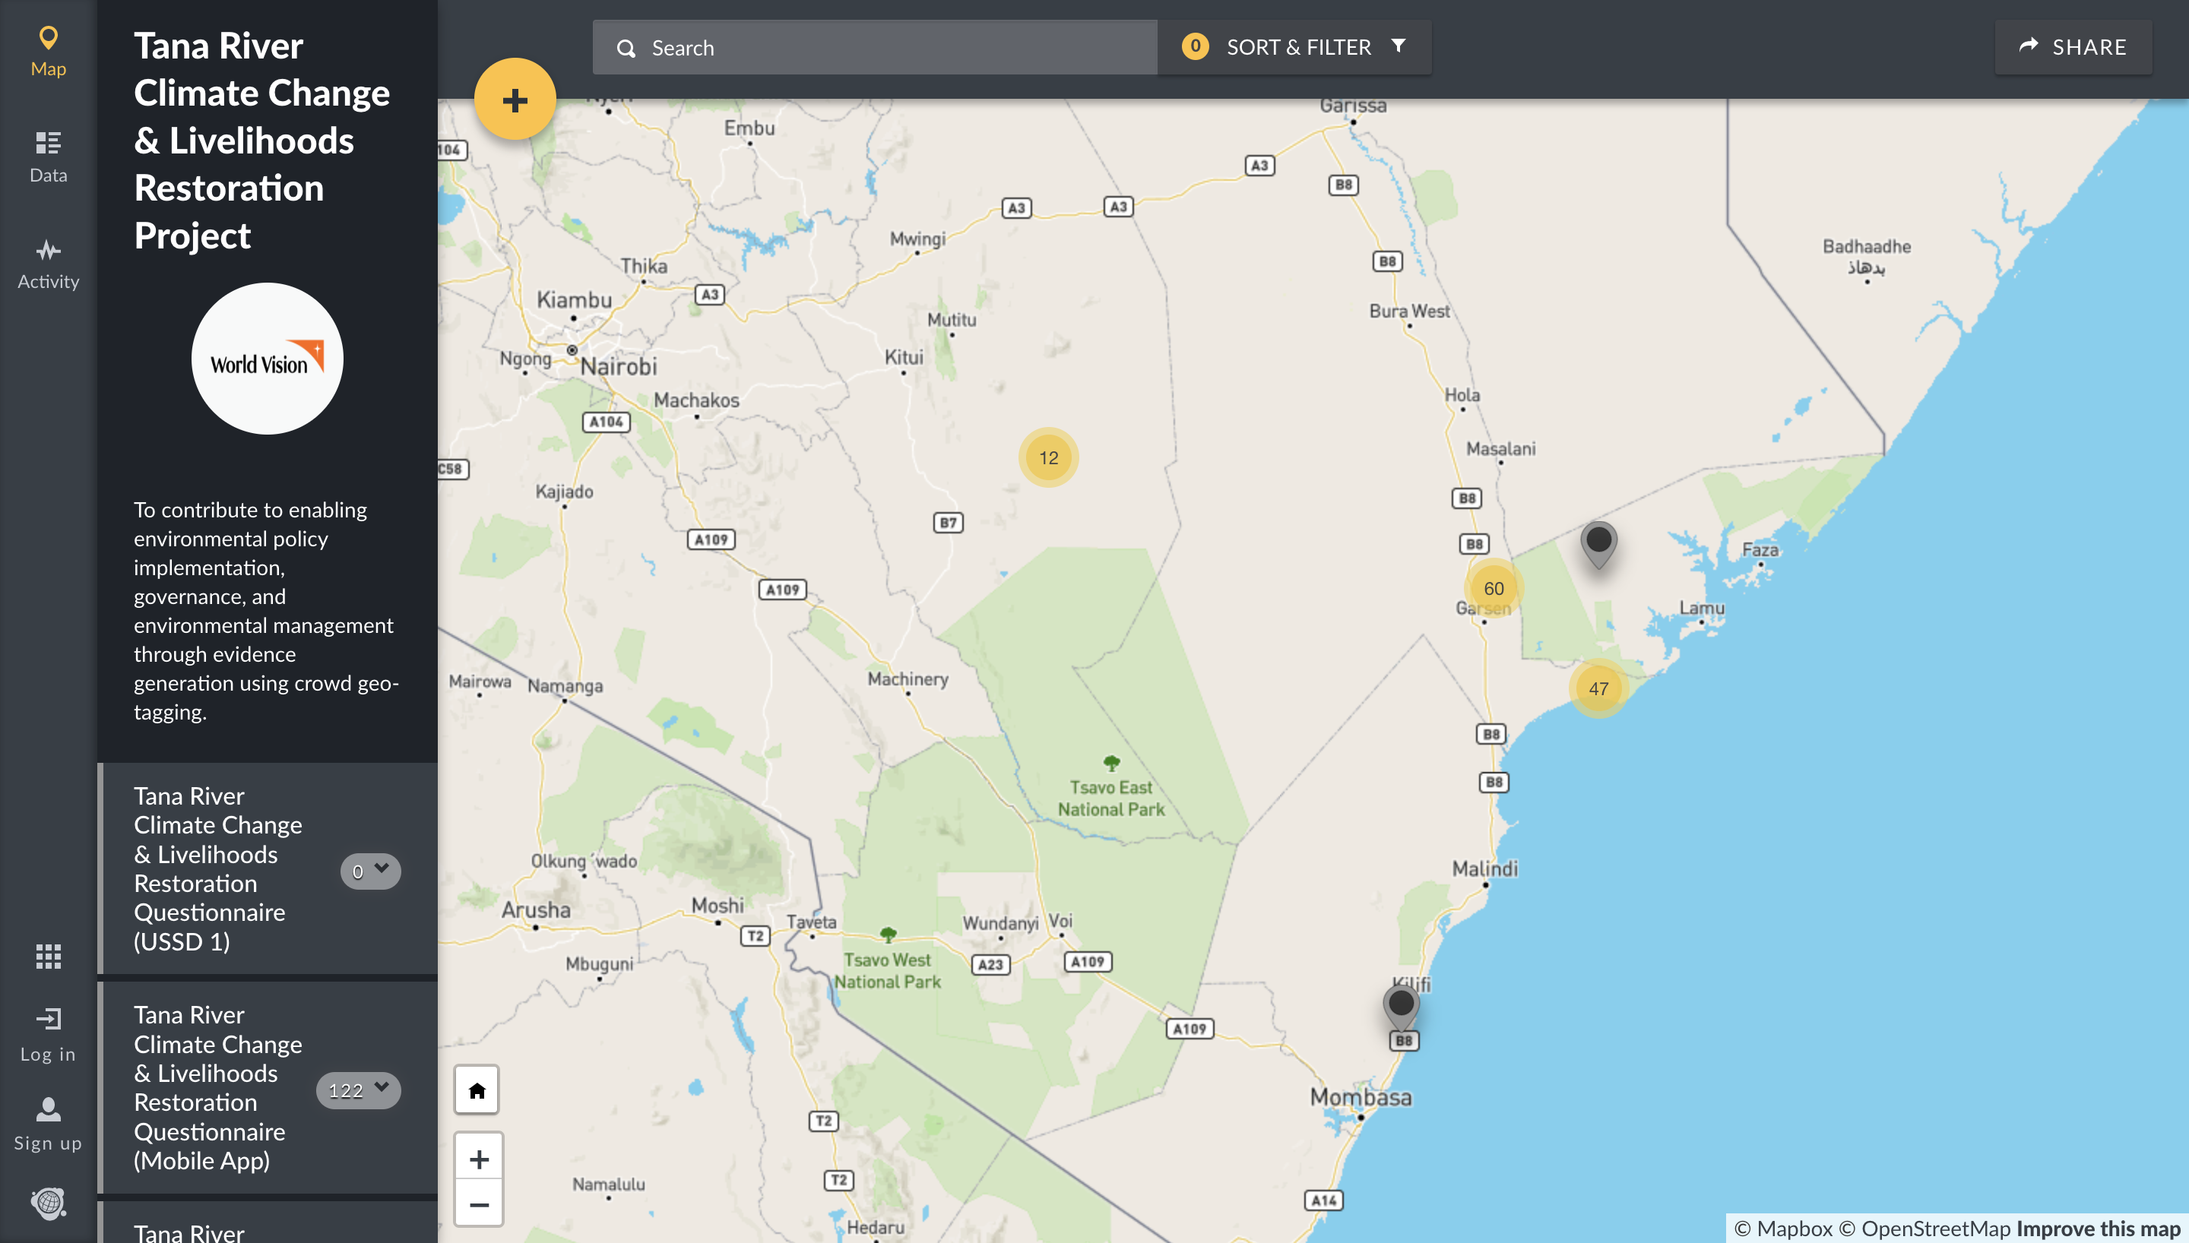Click the search magnifier icon

click(x=626, y=49)
